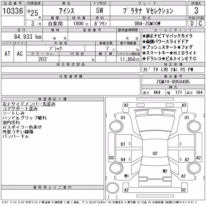
Task: Select the sales point 純正ナビTVバックカメラ
Action: tap(167, 36)
